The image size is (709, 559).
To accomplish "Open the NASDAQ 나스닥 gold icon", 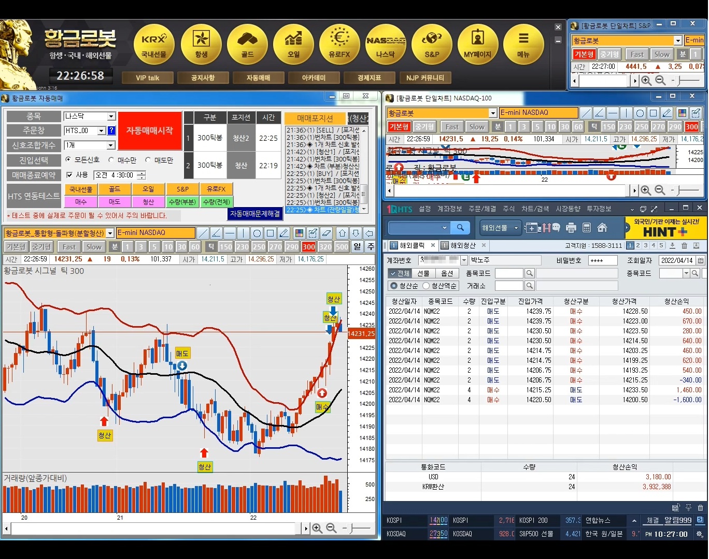I will pos(386,46).
